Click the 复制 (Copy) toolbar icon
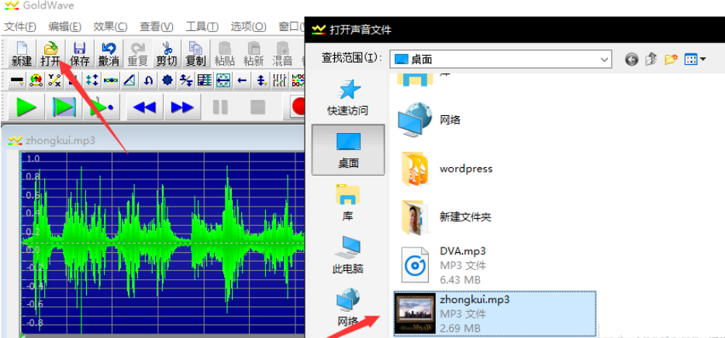Image resolution: width=725 pixels, height=338 pixels. [195, 53]
